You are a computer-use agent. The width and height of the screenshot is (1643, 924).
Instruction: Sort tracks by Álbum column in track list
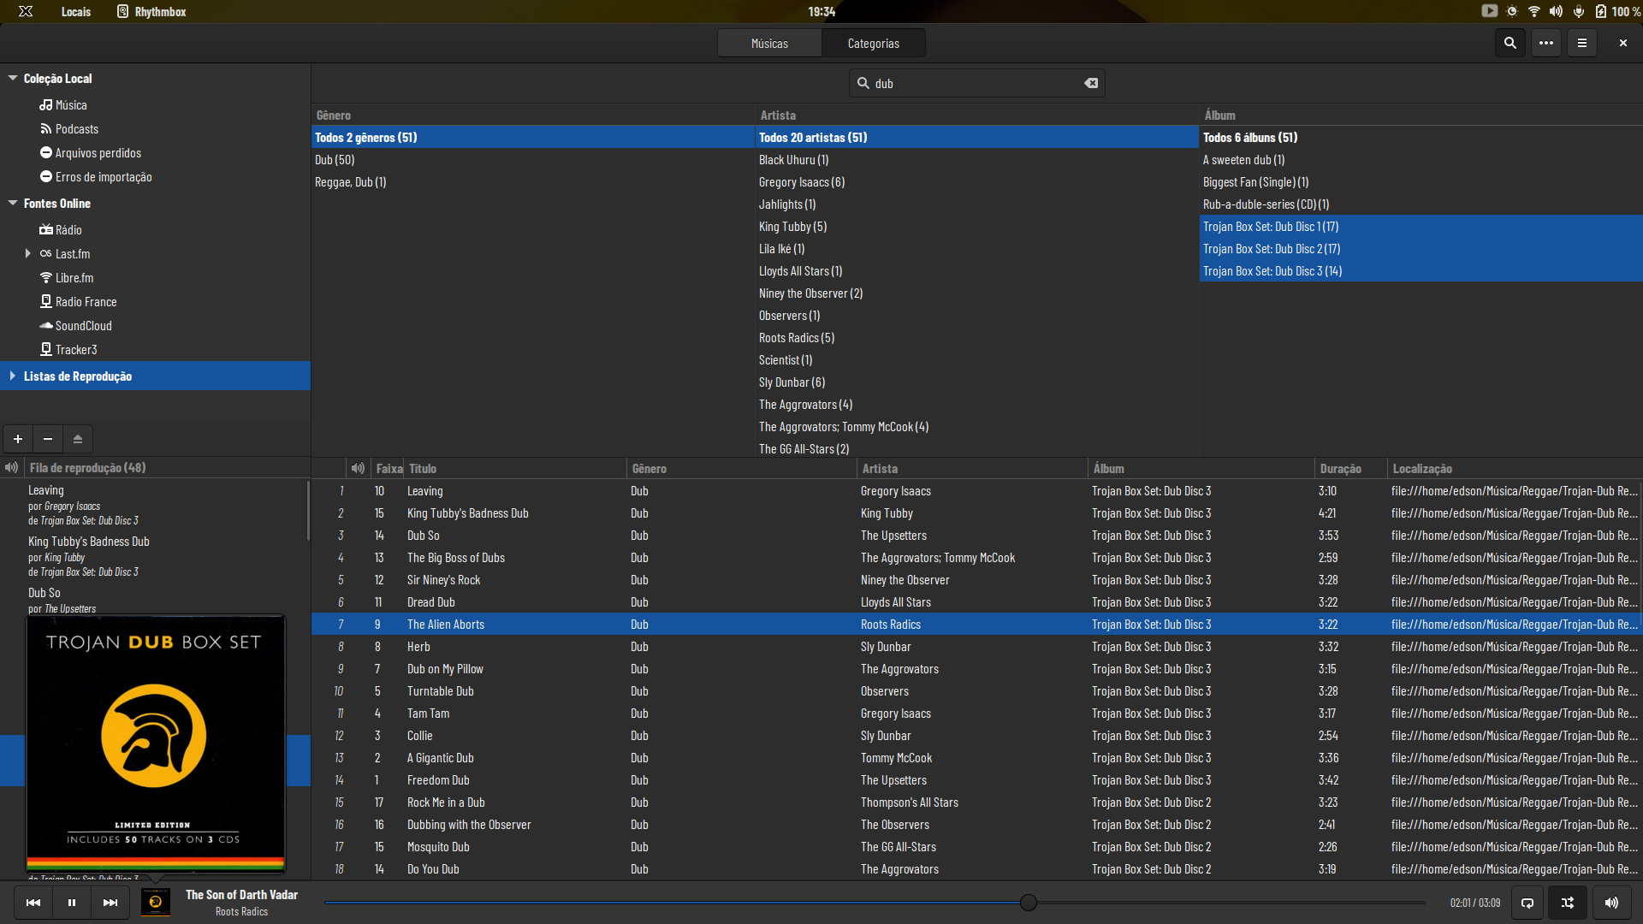pyautogui.click(x=1201, y=469)
